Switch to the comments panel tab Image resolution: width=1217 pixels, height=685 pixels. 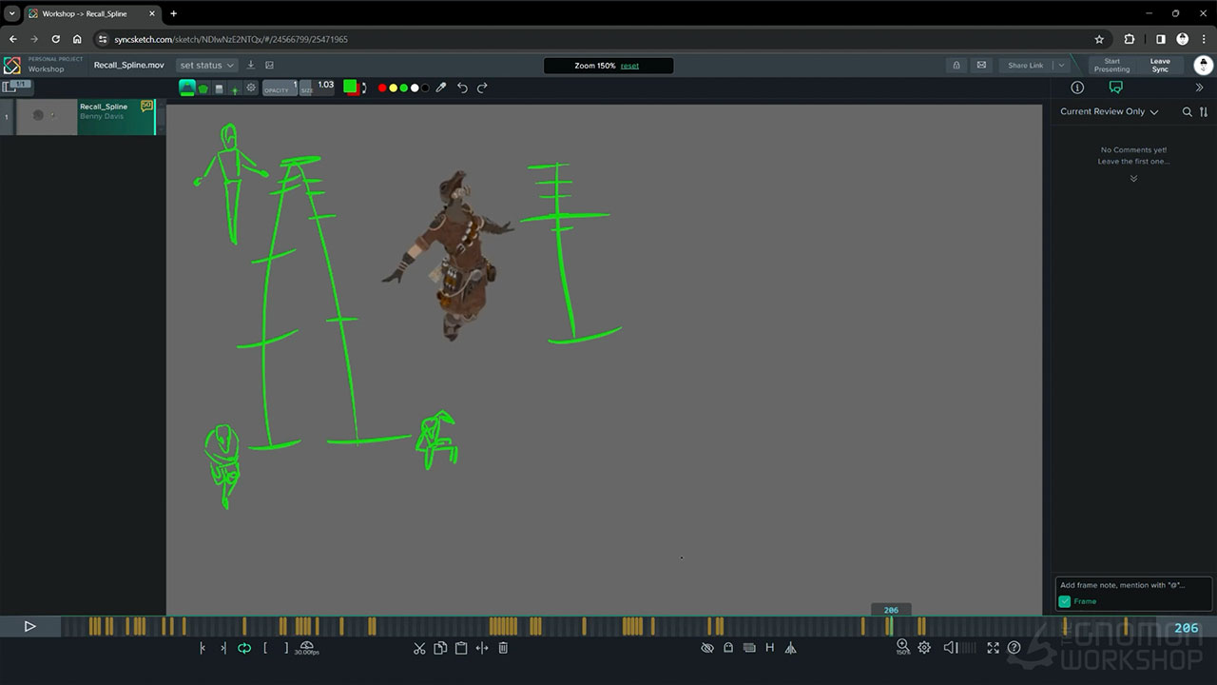(x=1116, y=88)
